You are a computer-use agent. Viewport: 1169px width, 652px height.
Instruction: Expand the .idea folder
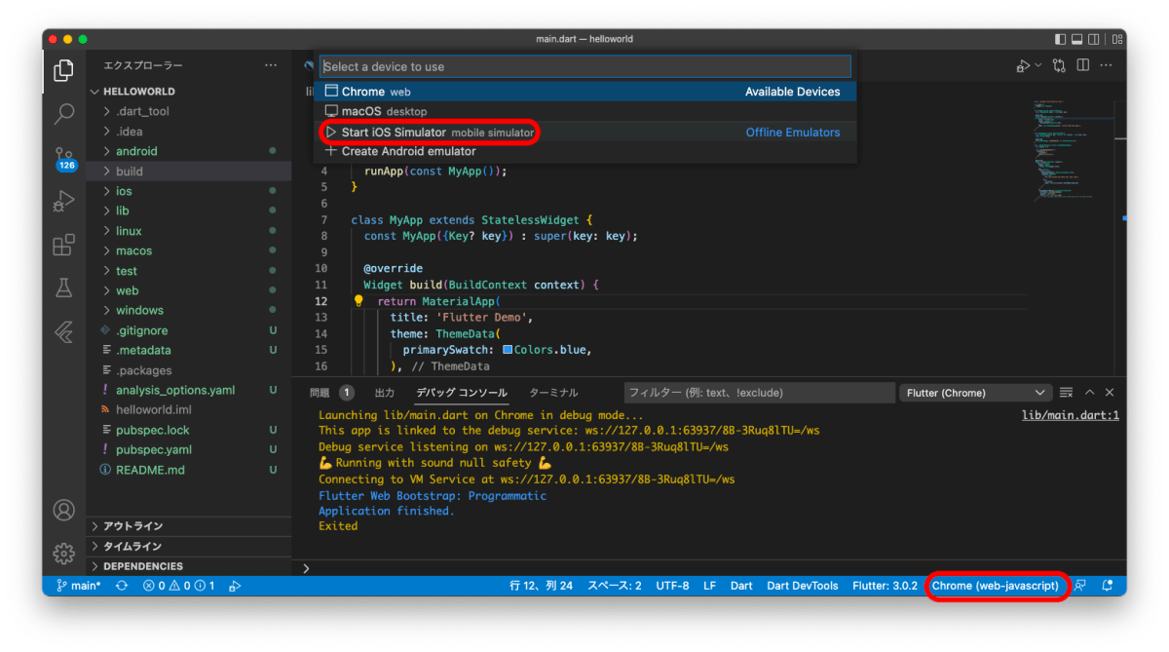(x=189, y=132)
